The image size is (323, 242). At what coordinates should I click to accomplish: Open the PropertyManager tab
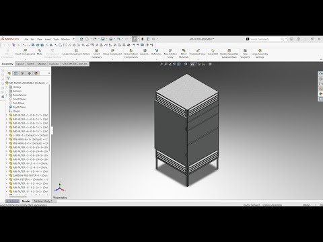click(x=15, y=73)
